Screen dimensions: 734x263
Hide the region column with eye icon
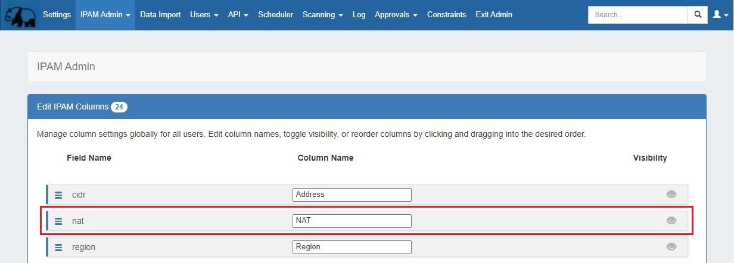[x=671, y=247]
